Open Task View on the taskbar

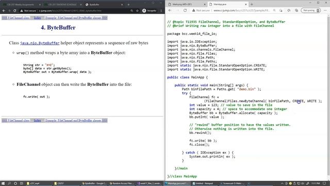(22, 183)
